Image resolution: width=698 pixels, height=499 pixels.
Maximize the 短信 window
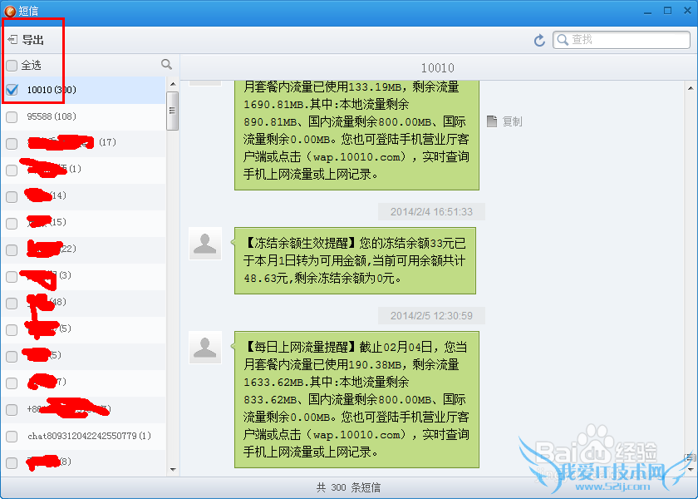click(668, 11)
